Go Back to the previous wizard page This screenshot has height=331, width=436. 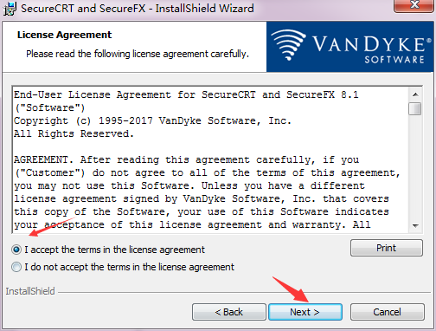point(229,312)
